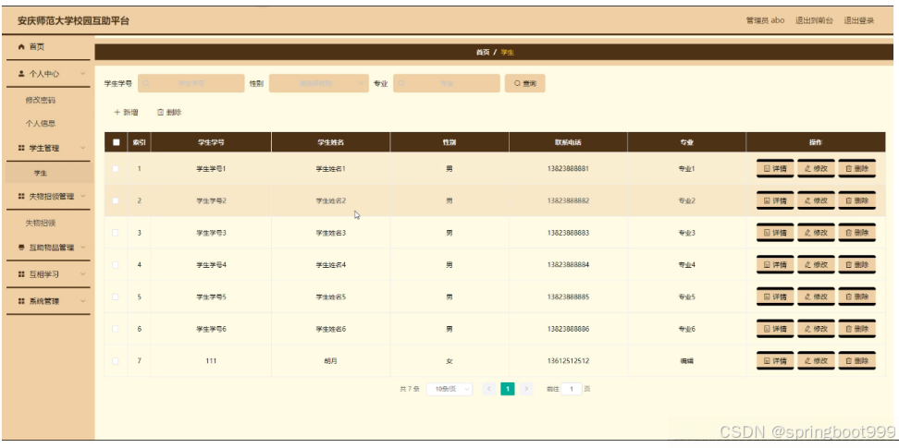Collapse the 学生管理 chevron
Image resolution: width=899 pixels, height=448 pixels.
(83, 149)
